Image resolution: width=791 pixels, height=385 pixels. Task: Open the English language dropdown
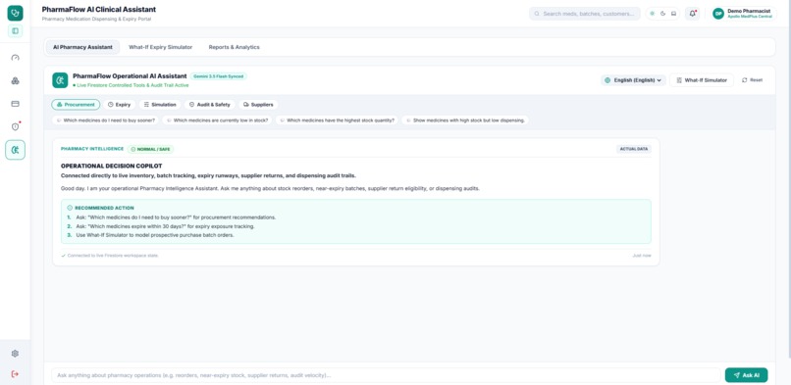pyautogui.click(x=634, y=80)
